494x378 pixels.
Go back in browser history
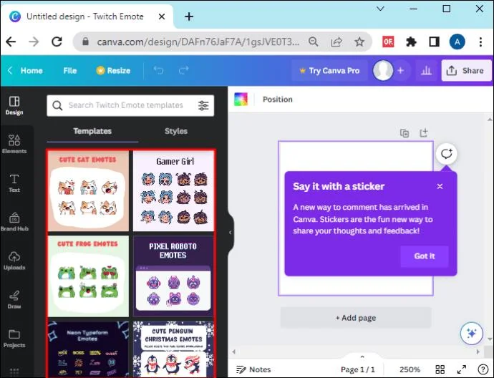pyautogui.click(x=11, y=42)
